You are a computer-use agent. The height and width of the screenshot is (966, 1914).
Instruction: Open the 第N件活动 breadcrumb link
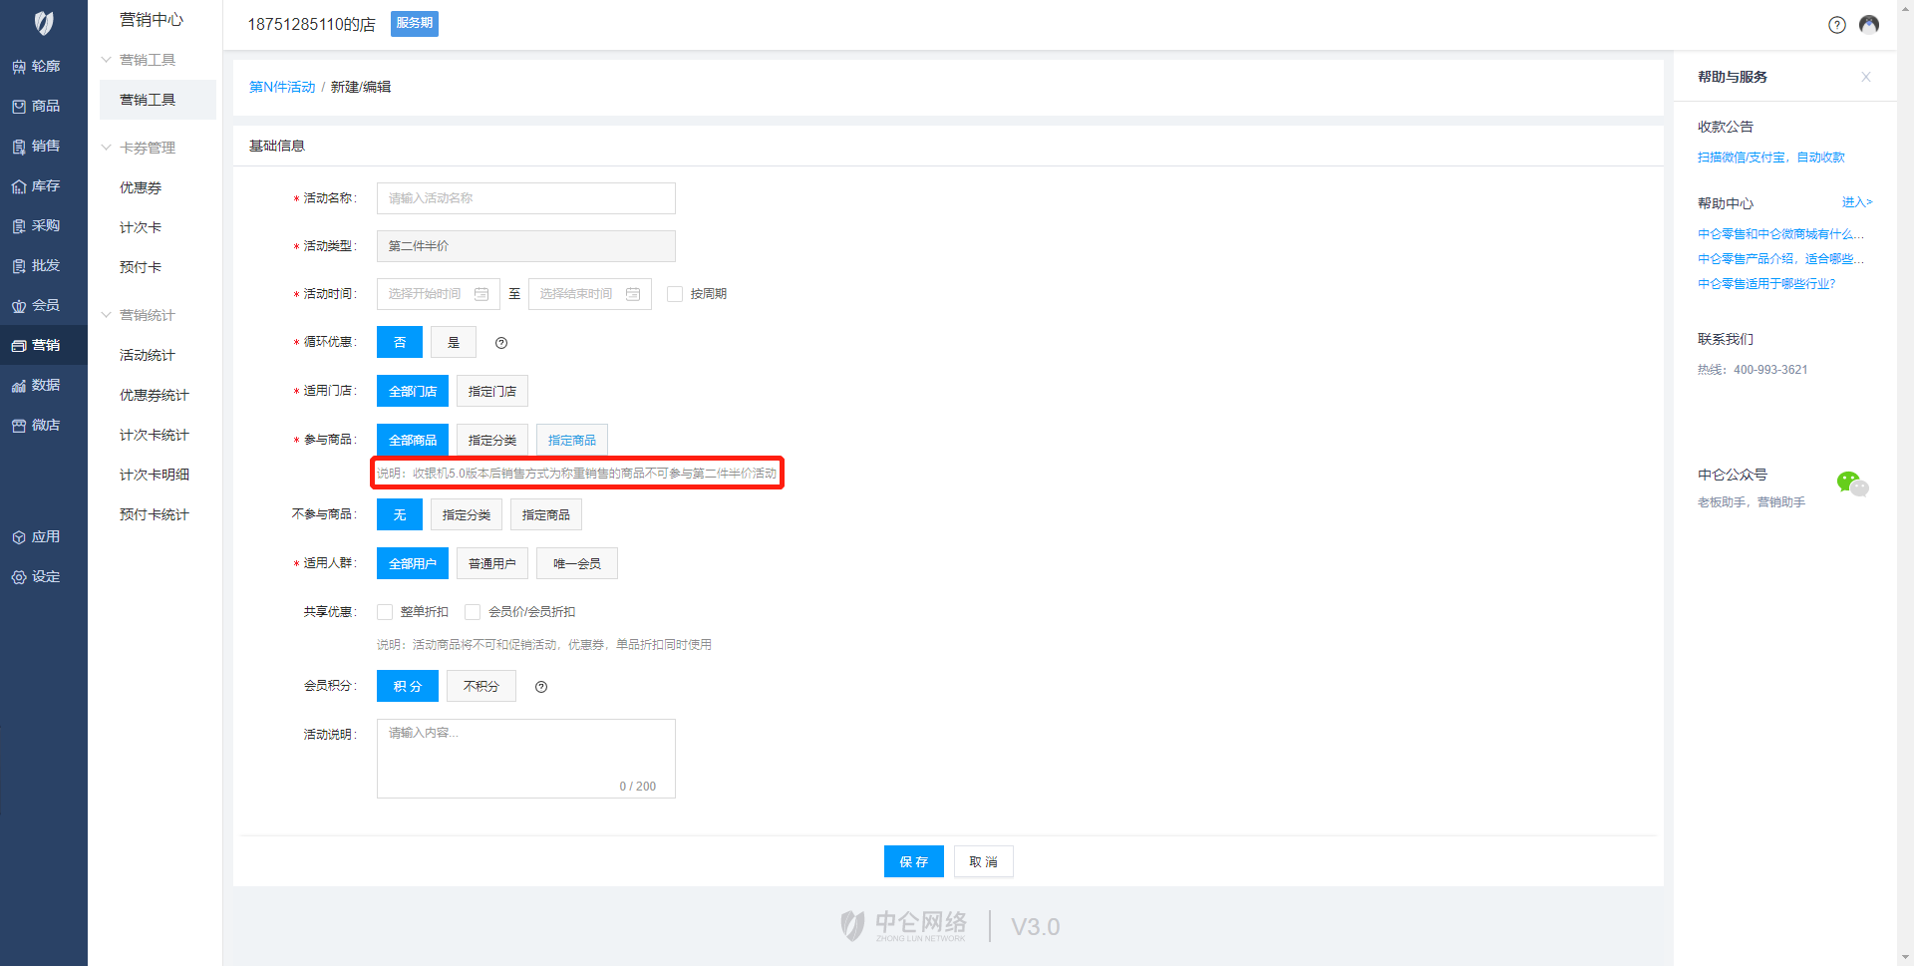coord(282,87)
